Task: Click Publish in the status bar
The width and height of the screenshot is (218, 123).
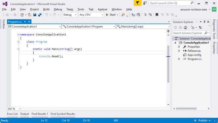Action: point(203,120)
